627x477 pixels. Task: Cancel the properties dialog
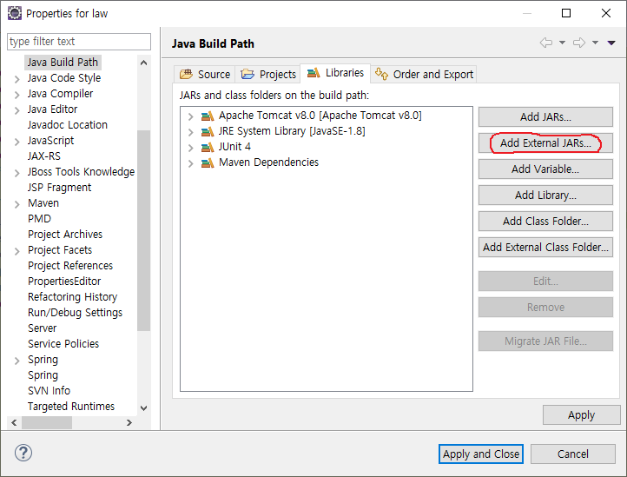coord(572,454)
